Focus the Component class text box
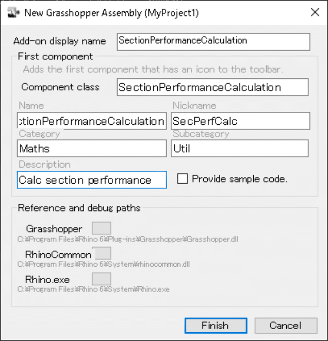This screenshot has height=341, width=328. pyautogui.click(x=212, y=87)
